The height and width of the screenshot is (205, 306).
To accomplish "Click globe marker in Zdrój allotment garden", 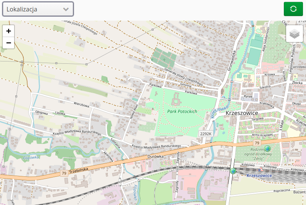I will [x=267, y=149].
